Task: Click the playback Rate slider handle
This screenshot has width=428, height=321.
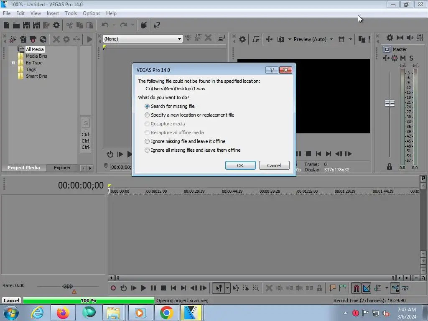Action: (68, 286)
